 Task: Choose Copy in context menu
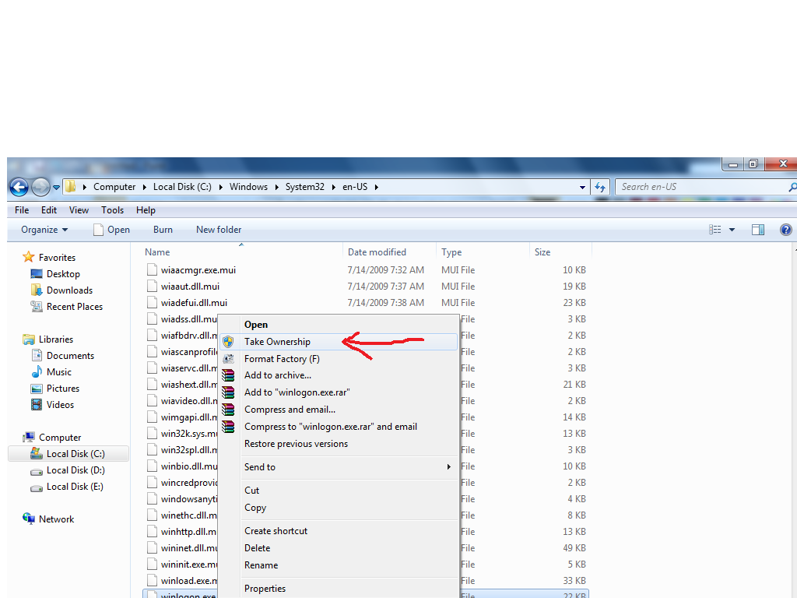coord(338,508)
